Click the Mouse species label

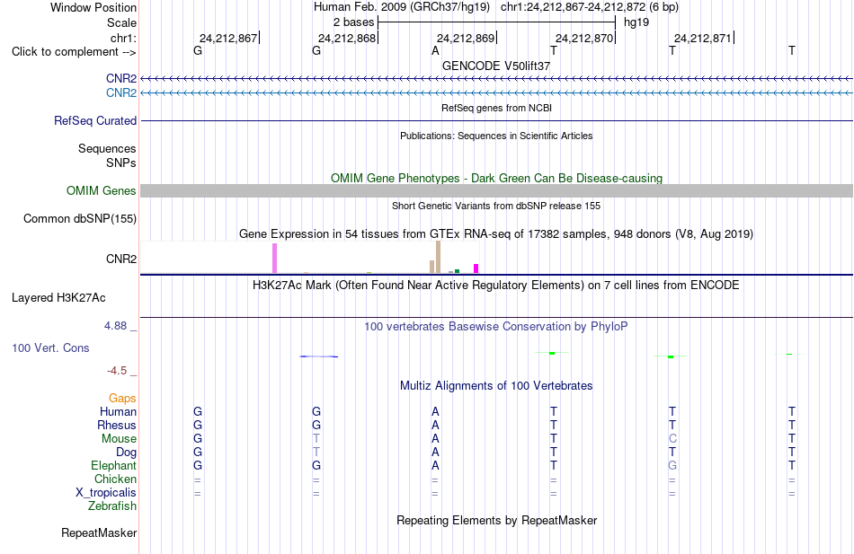tap(119, 439)
